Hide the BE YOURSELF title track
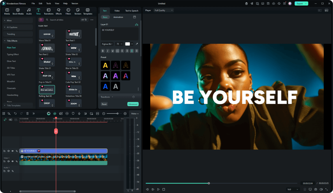 (12, 151)
